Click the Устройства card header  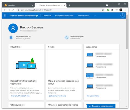91,47
